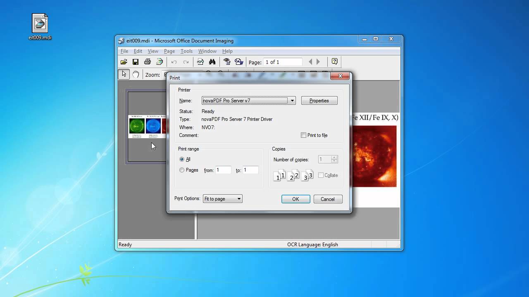Choose the Pan hand tool
Image resolution: width=529 pixels, height=297 pixels.
[136, 74]
